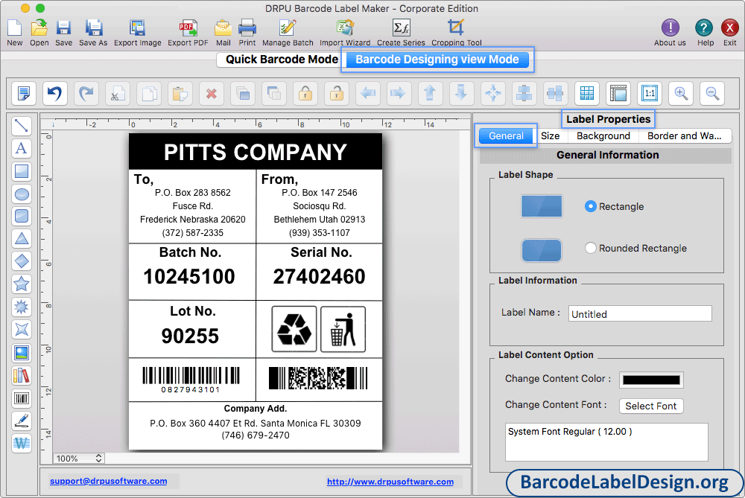The width and height of the screenshot is (745, 498).
Task: Switch to Barcode Designing view Mode
Action: pos(437,60)
